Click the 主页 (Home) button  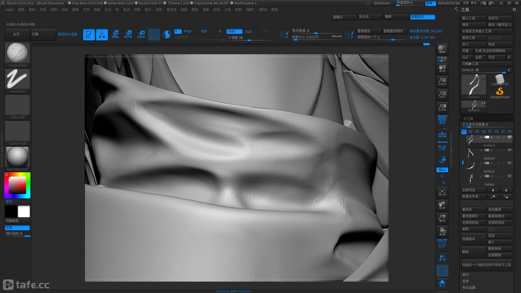[x=17, y=34]
